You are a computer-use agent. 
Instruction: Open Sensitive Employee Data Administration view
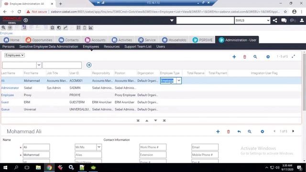pos(49,47)
